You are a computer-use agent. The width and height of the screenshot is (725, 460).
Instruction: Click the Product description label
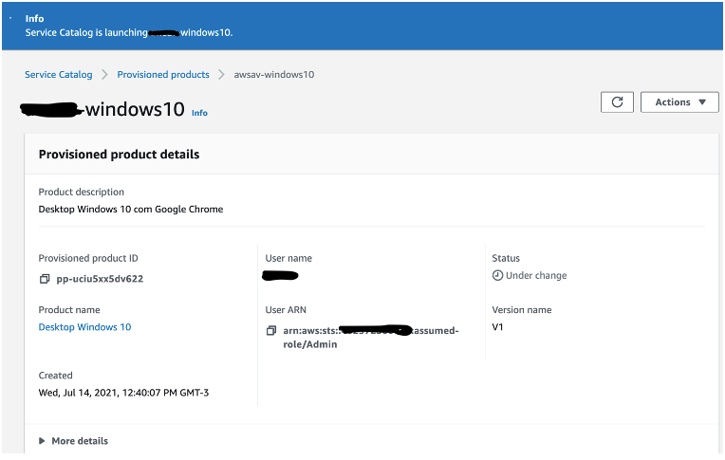coord(81,192)
